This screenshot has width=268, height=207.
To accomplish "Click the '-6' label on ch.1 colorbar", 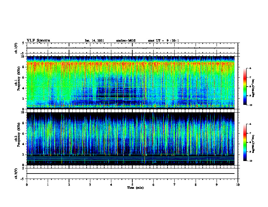I will [x=250, y=68].
